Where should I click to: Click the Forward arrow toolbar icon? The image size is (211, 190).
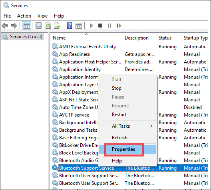(x=14, y=26)
